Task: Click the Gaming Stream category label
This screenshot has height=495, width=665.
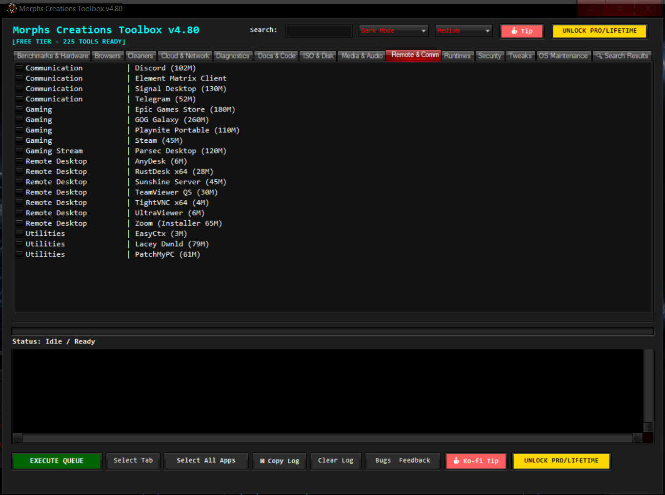Action: (54, 151)
